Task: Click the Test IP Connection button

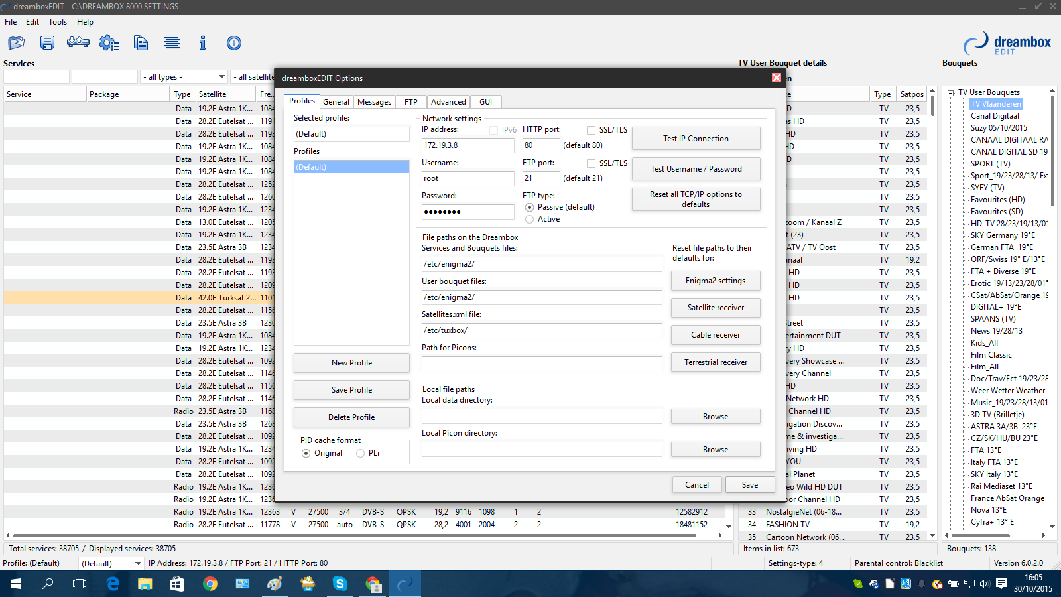Action: [x=696, y=139]
